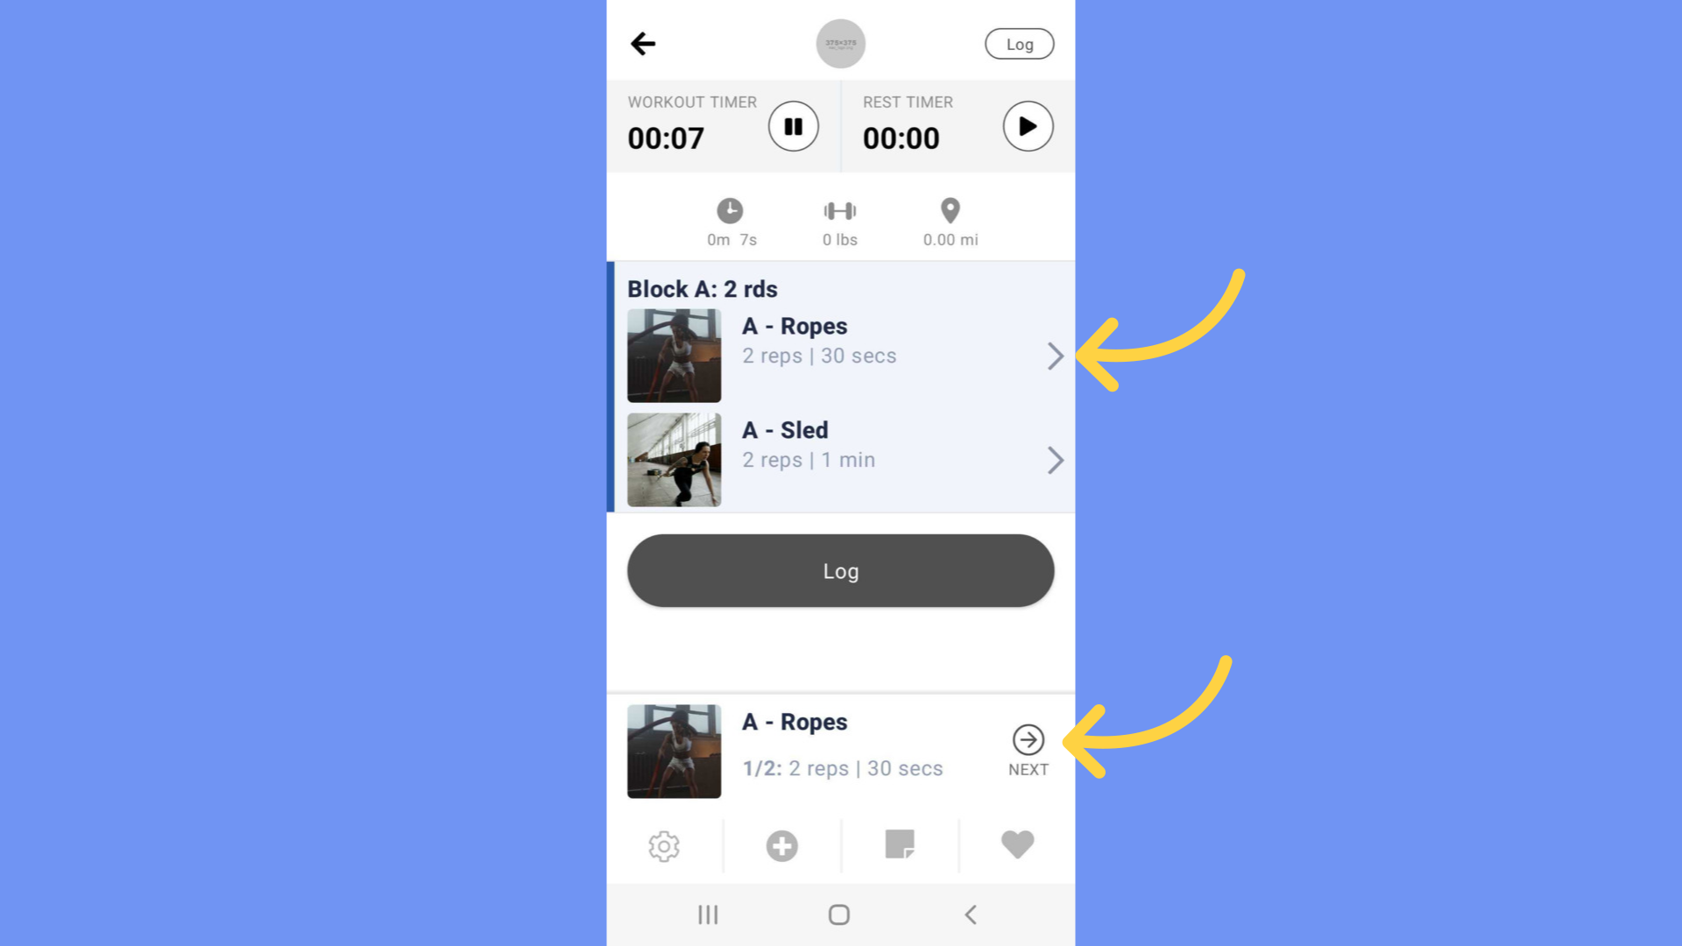Enable the home navigation bar button
This screenshot has height=946, width=1682.
pos(840,914)
